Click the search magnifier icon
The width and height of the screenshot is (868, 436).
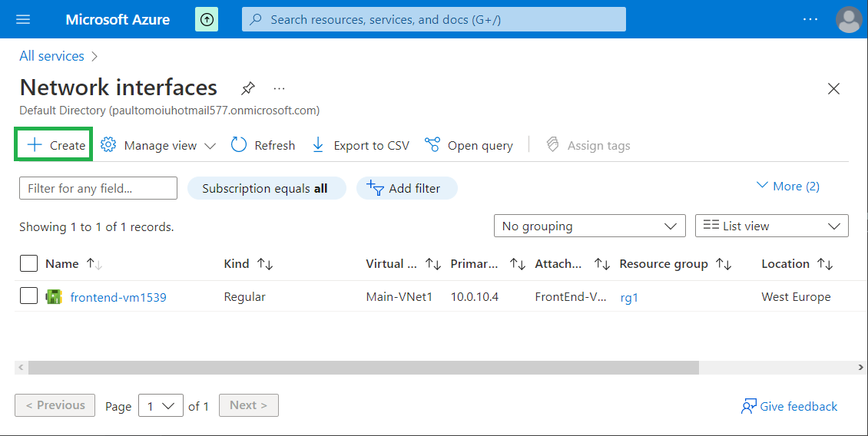256,20
